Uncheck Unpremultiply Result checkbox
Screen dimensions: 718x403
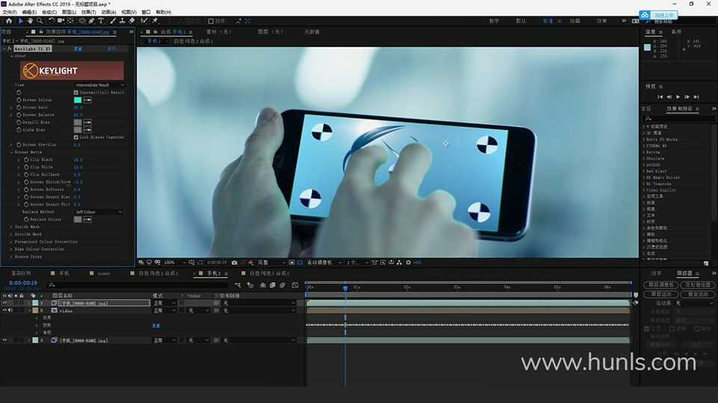point(76,93)
